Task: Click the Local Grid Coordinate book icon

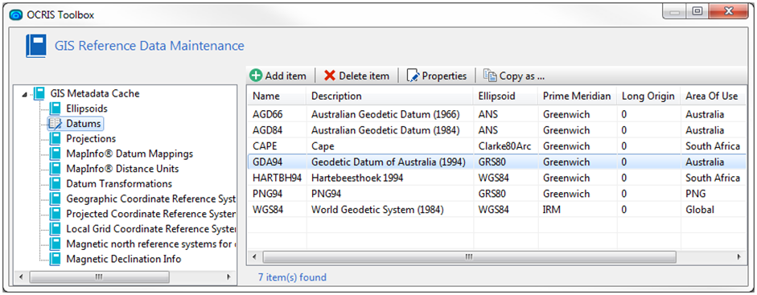Action: pos(55,228)
